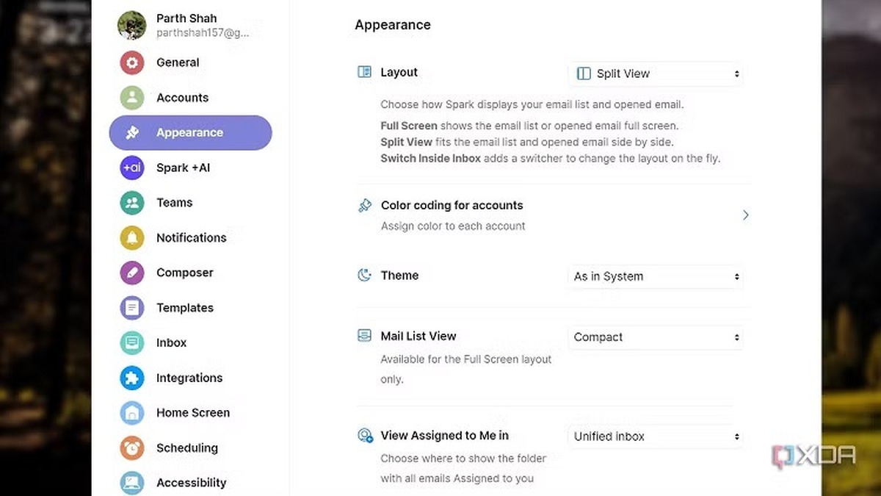Click the Scheduling alarm clock icon
The height and width of the screenshot is (496, 881).
[x=132, y=448]
